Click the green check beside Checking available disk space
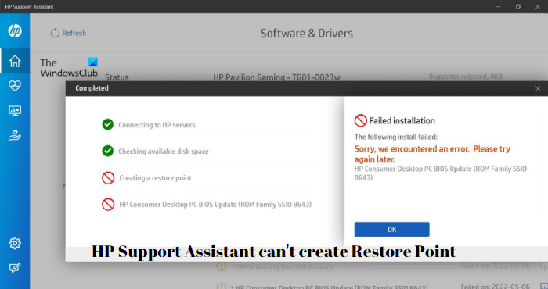This screenshot has width=548, height=289. click(108, 151)
